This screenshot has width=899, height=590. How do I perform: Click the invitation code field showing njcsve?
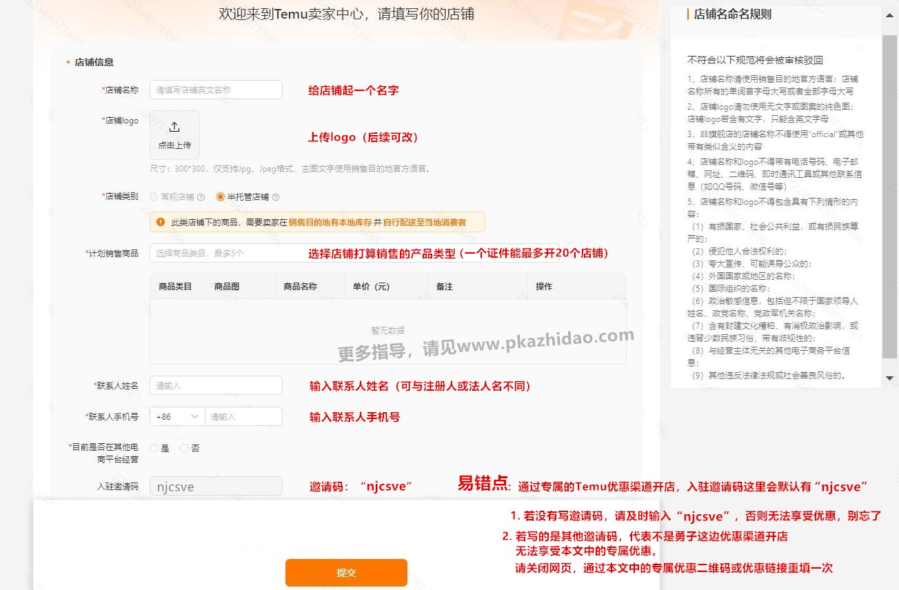(x=216, y=486)
